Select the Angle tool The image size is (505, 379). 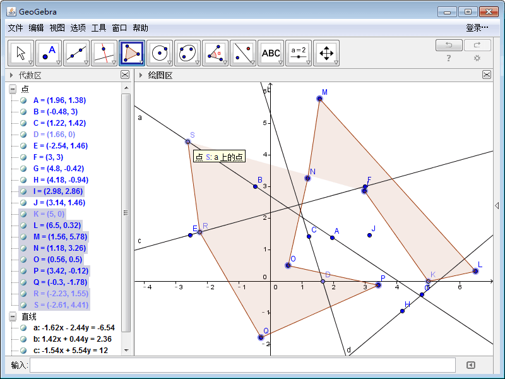click(x=215, y=53)
